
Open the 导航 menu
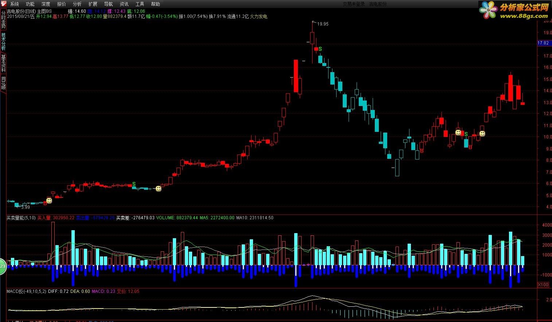[x=109, y=4]
